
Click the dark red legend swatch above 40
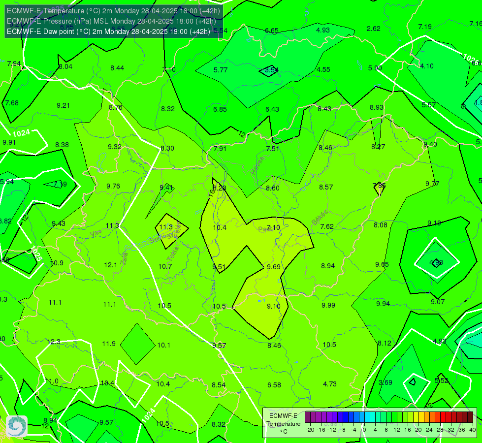[x=470, y=417]
